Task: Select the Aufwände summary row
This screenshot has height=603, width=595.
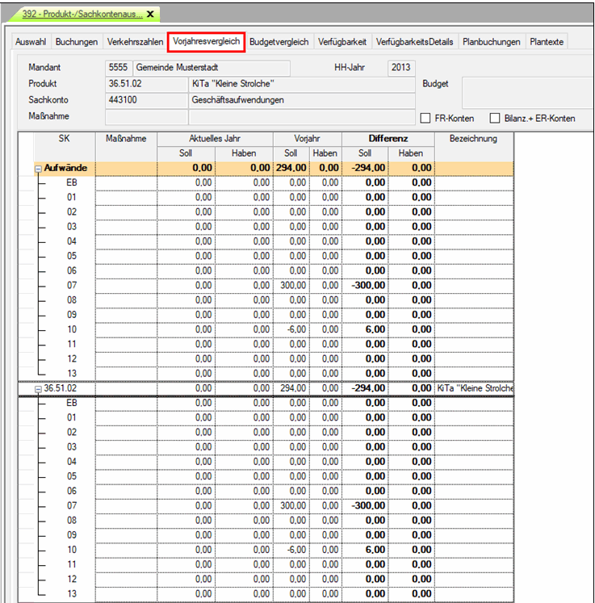Action: (x=242, y=169)
